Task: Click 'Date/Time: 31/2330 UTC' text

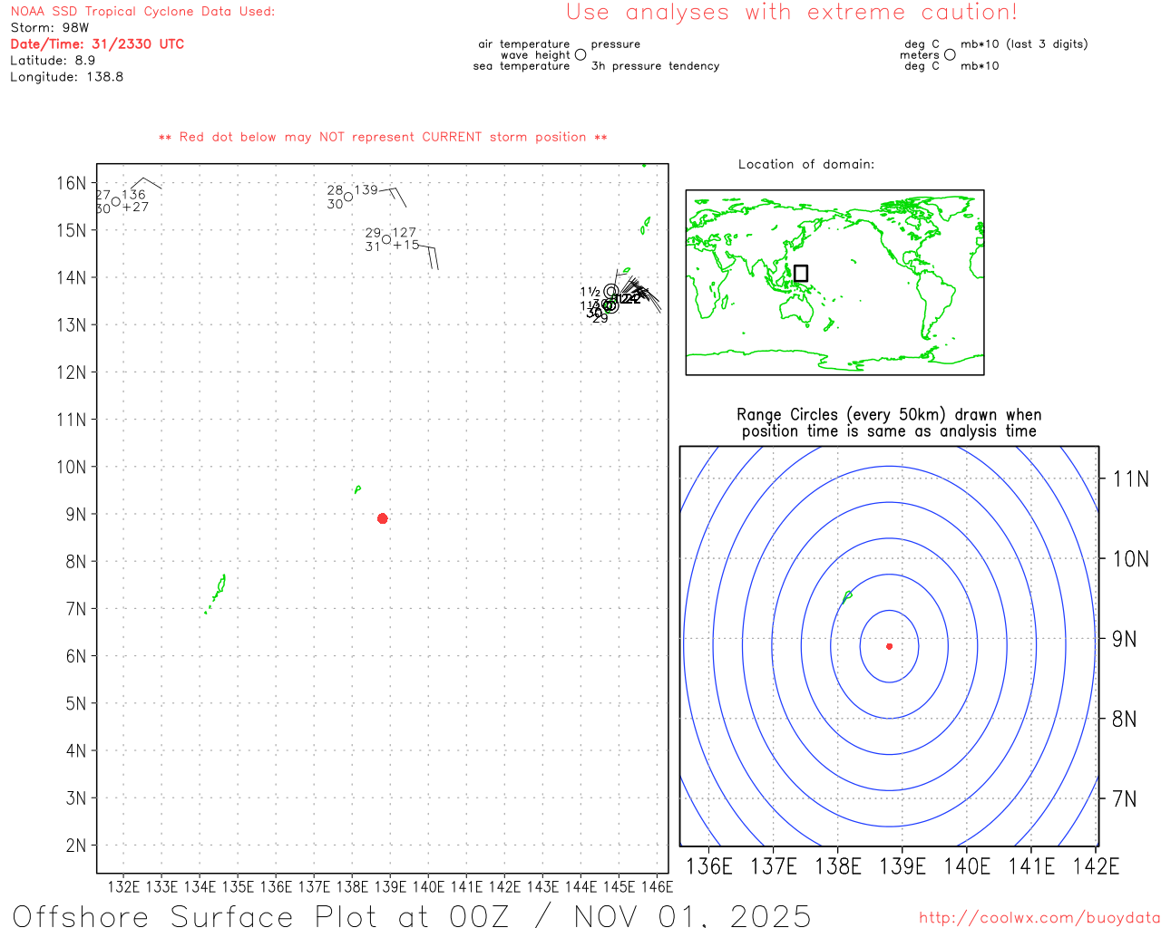Action: click(97, 43)
